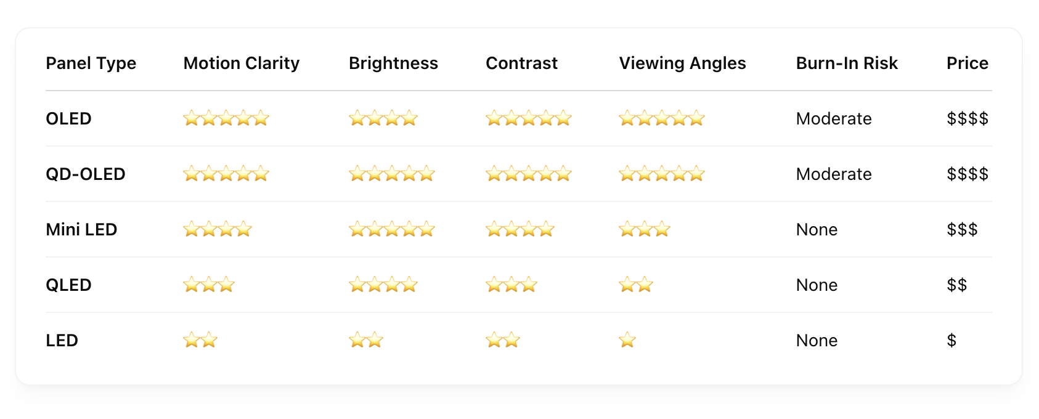Click the LED Motion Clarity two-star rating

pos(200,340)
